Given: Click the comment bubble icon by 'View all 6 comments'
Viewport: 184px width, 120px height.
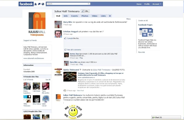Looking at the screenshot, I should pos(65,50).
